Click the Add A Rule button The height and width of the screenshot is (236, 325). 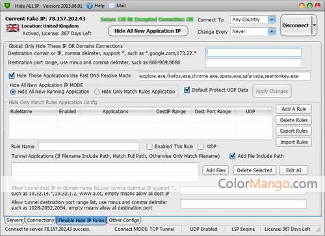pyautogui.click(x=294, y=109)
